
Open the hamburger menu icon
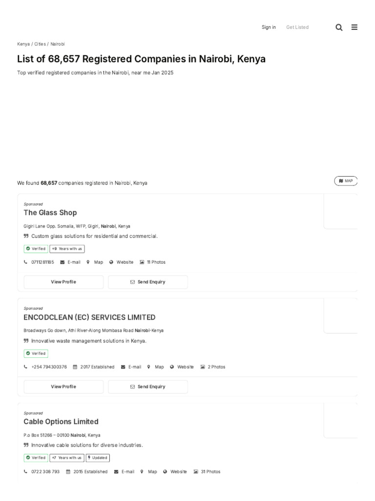(x=354, y=27)
